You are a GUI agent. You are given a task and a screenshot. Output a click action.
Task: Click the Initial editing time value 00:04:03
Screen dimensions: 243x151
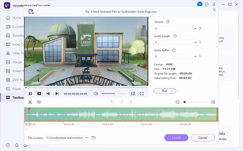coord(185,78)
